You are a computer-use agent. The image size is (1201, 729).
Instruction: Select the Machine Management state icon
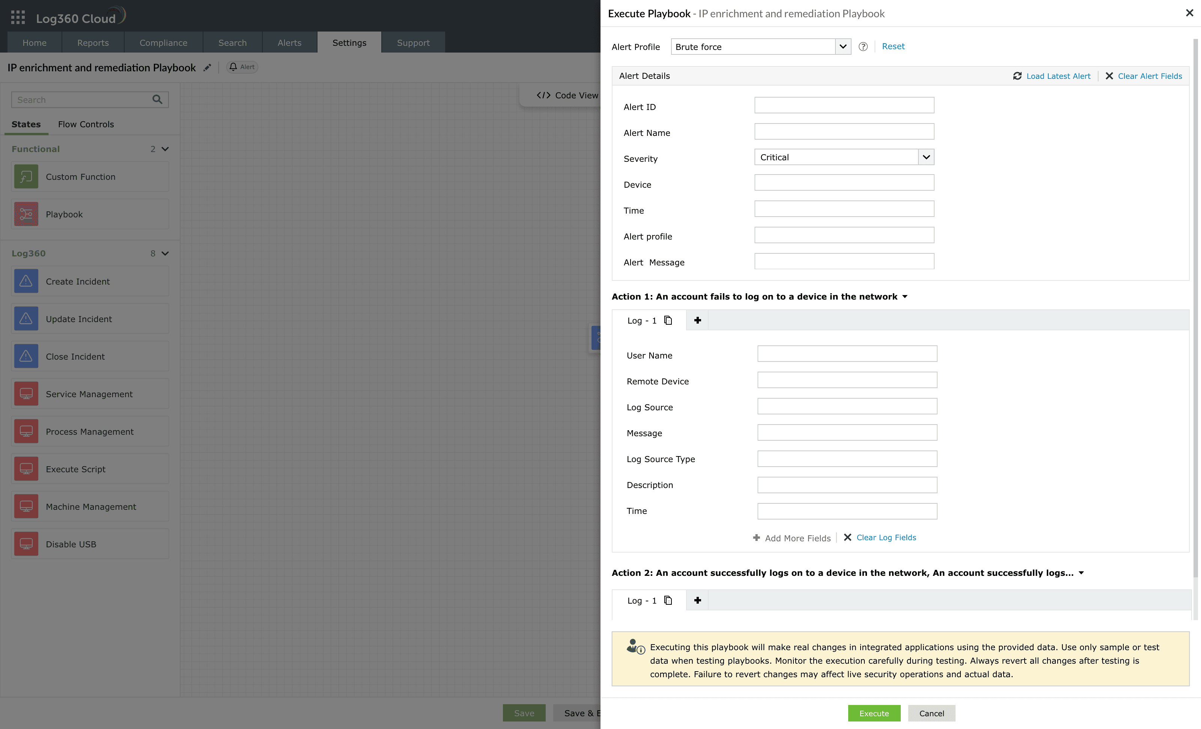tap(26, 507)
